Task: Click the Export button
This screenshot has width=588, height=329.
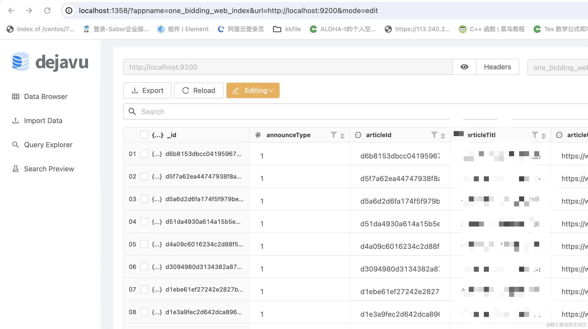Action: pyautogui.click(x=147, y=90)
